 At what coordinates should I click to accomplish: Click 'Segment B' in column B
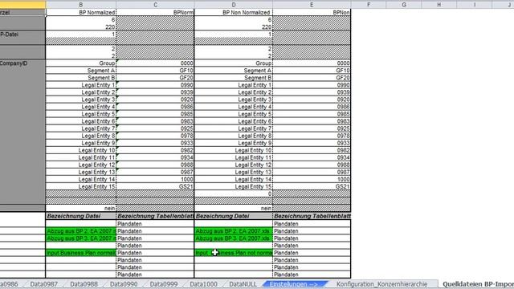81,78
